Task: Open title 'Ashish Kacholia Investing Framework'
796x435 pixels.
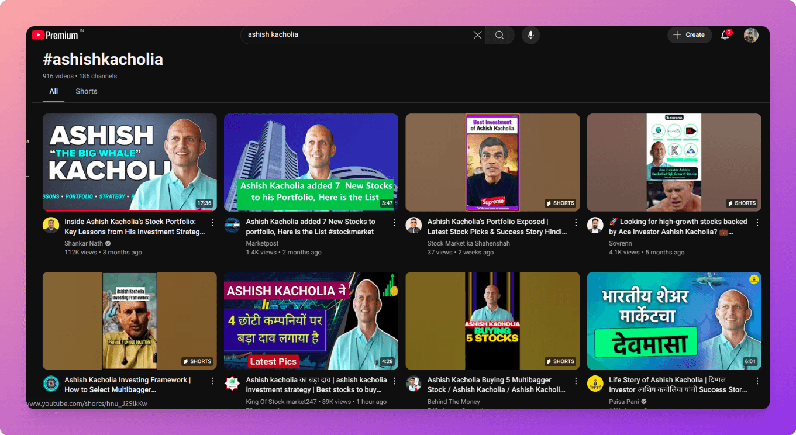Action: 127,385
